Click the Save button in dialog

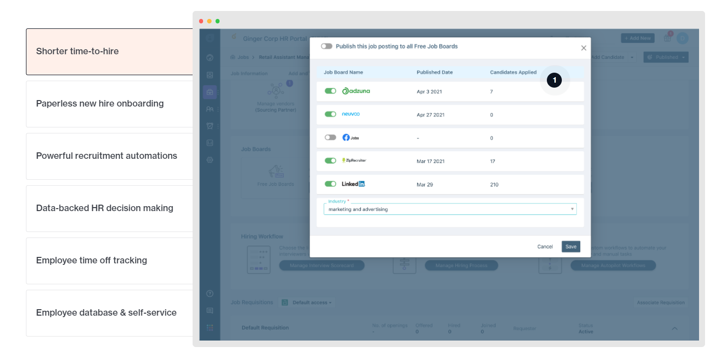coord(571,246)
